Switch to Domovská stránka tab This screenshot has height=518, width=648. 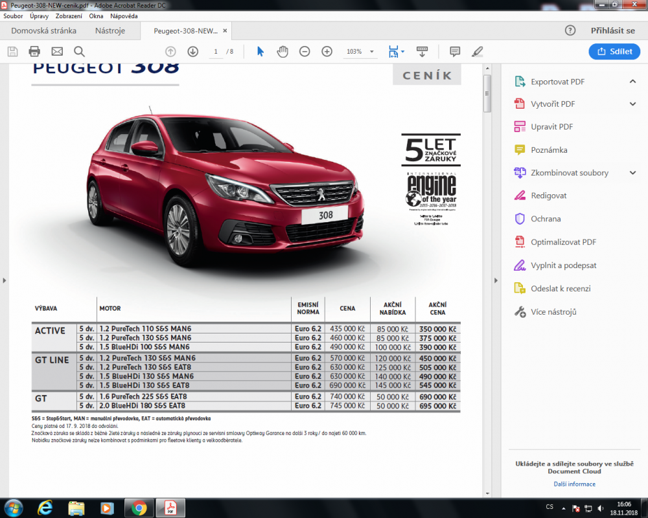pyautogui.click(x=44, y=30)
